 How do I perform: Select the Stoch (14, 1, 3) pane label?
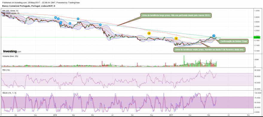click(9, 93)
